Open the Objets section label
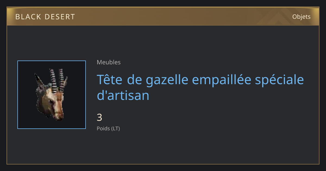The image size is (326, 171). [301, 17]
